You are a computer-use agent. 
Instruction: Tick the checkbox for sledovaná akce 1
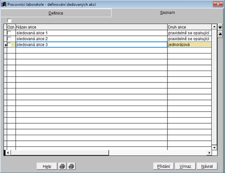click(9, 33)
